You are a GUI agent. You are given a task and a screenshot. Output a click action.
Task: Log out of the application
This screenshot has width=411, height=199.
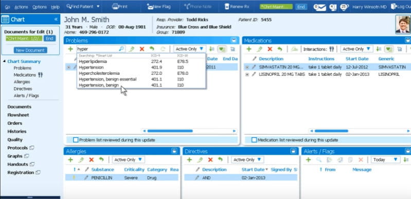point(401,7)
